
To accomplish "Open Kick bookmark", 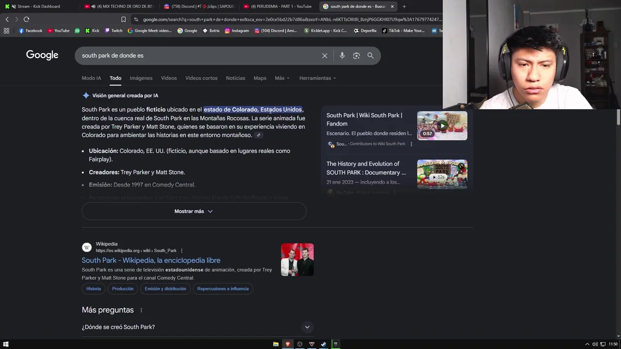I will point(92,31).
